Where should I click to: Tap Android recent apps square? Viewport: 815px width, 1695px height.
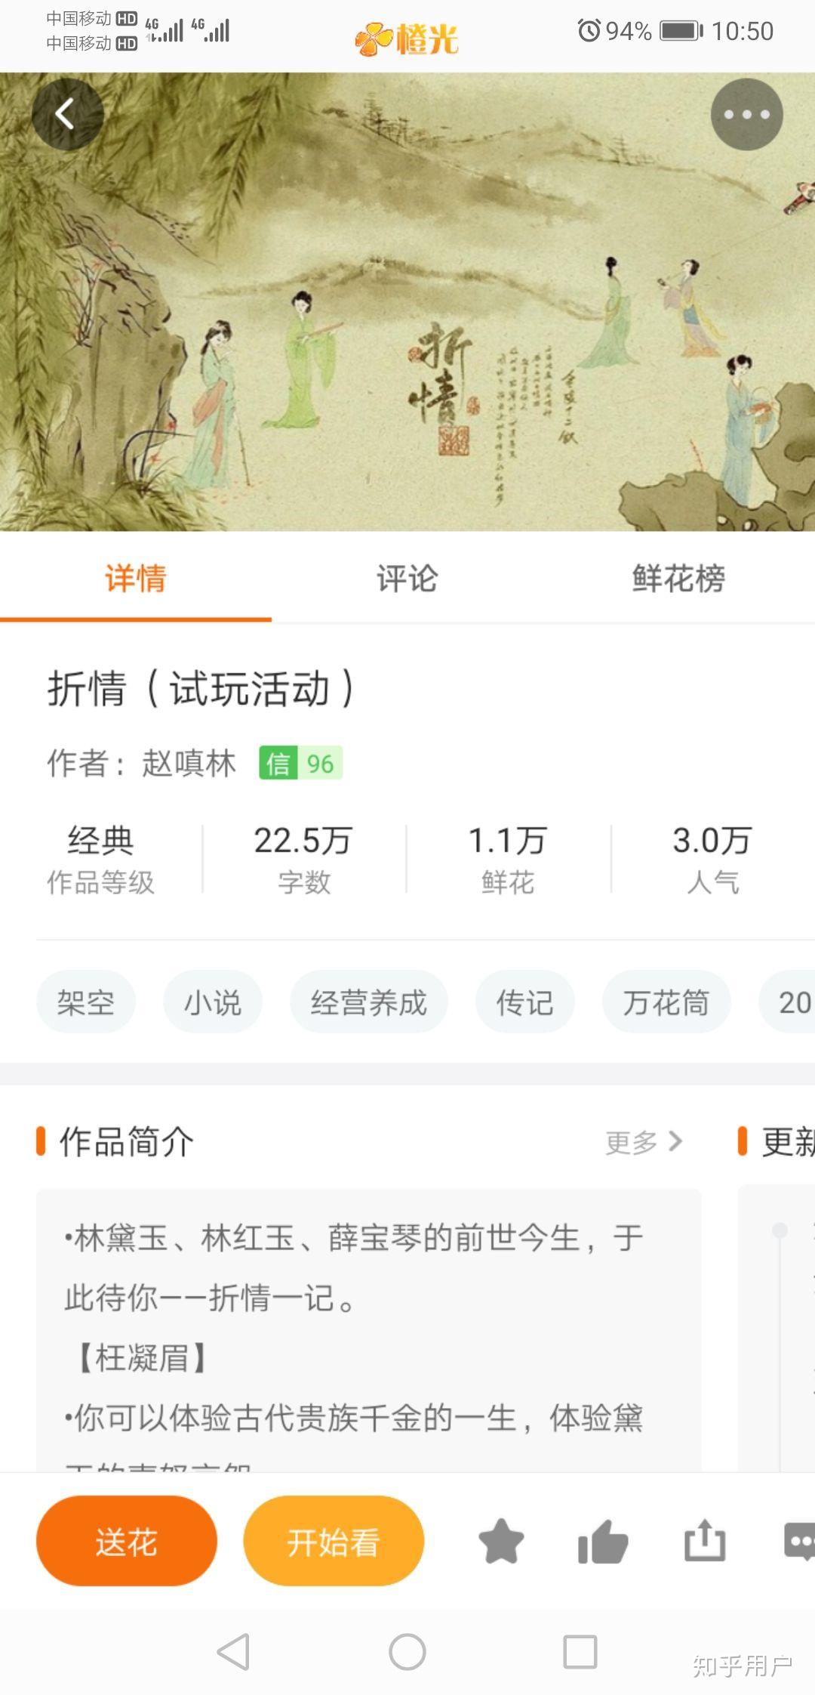[x=580, y=1652]
